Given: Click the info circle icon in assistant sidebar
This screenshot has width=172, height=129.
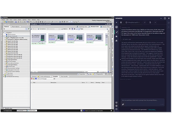Looking at the screenshot, I should 116,109.
